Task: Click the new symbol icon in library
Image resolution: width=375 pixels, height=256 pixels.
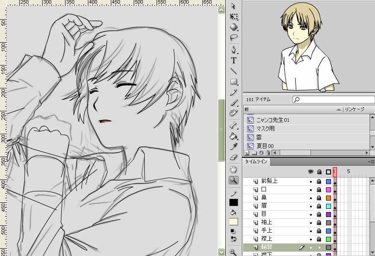Action: (247, 153)
